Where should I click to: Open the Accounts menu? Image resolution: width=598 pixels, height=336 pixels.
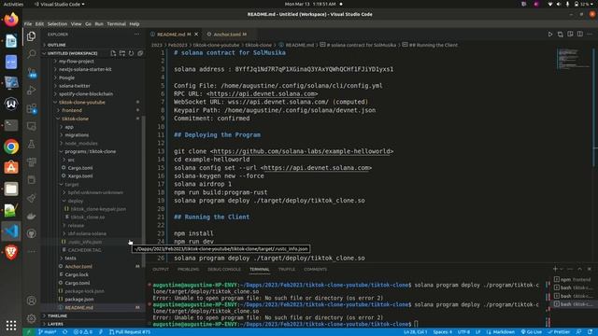pos(31,301)
